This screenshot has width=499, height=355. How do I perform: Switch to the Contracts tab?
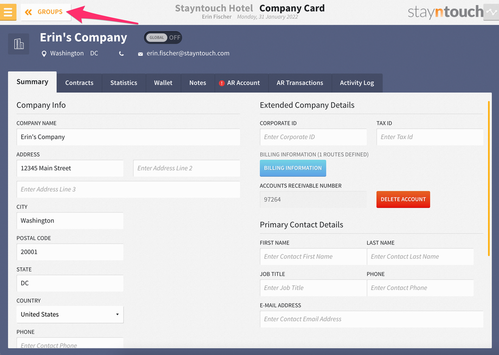pyautogui.click(x=79, y=83)
